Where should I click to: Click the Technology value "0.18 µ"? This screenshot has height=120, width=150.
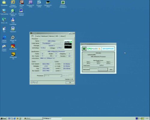[43, 48]
